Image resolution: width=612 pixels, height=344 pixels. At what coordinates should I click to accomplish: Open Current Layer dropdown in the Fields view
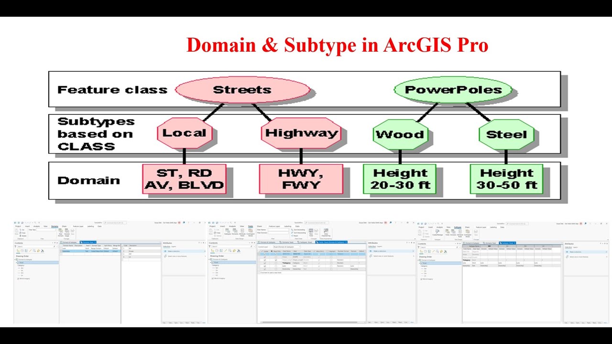287,247
